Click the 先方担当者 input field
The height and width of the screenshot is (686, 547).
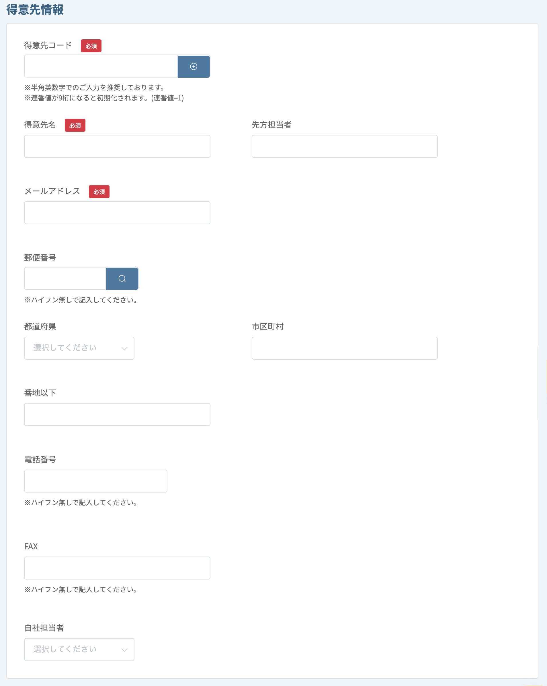coord(345,146)
